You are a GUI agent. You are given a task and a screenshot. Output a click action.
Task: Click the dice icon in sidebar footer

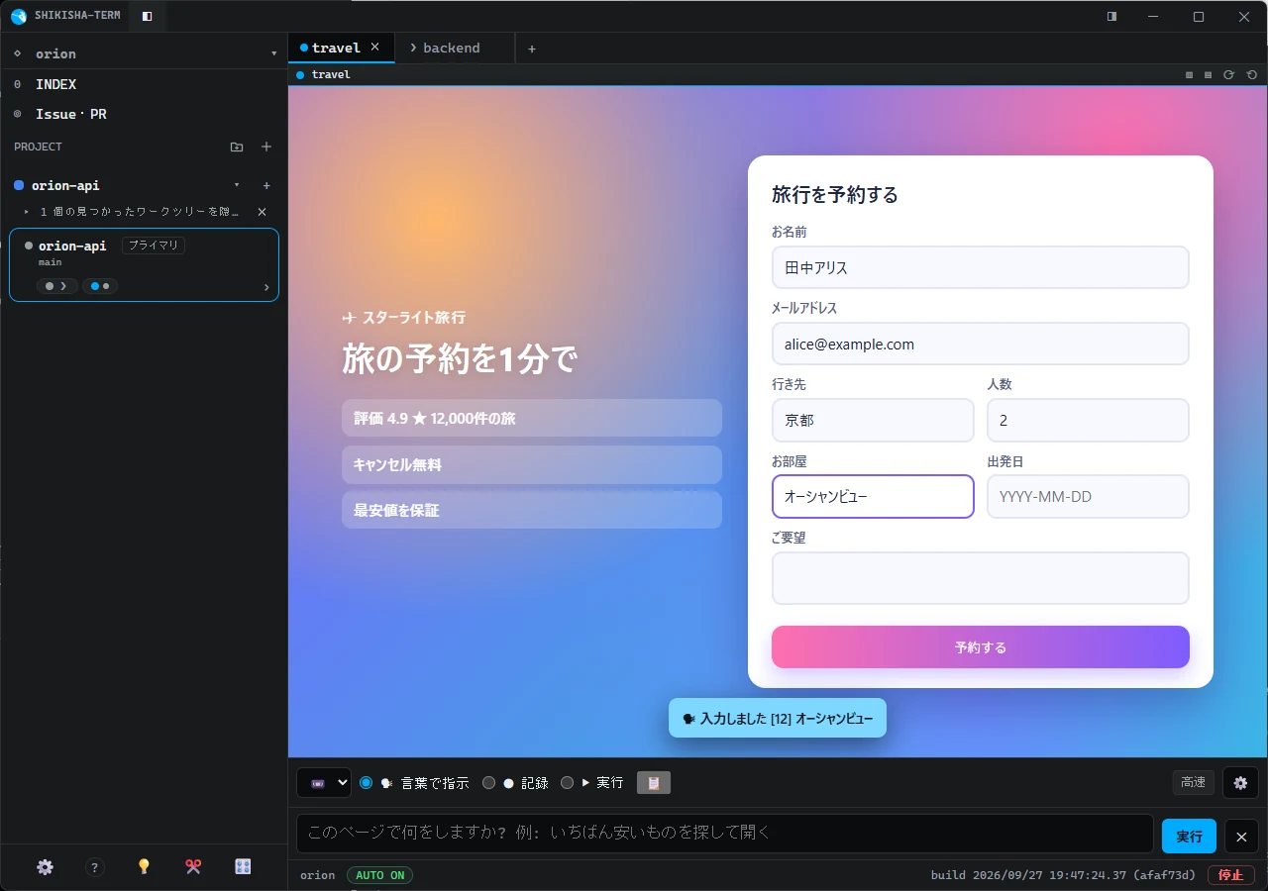click(243, 866)
